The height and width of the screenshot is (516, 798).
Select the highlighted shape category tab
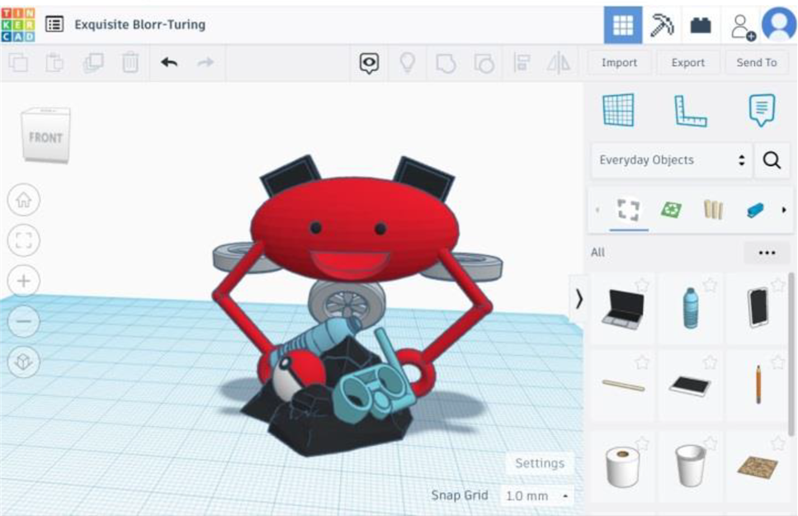pyautogui.click(x=628, y=211)
